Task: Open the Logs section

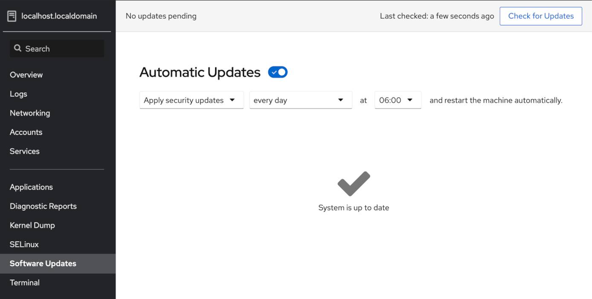Action: click(17, 94)
